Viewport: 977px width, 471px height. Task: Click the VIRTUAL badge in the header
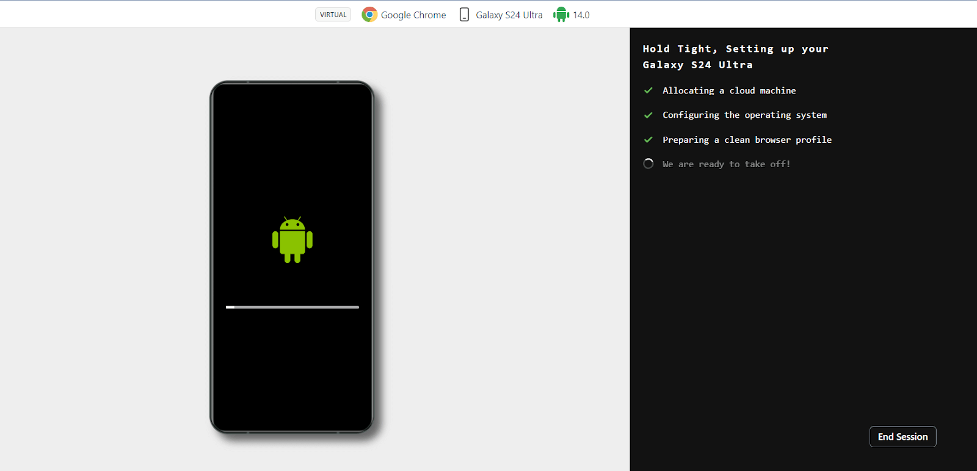coord(333,15)
